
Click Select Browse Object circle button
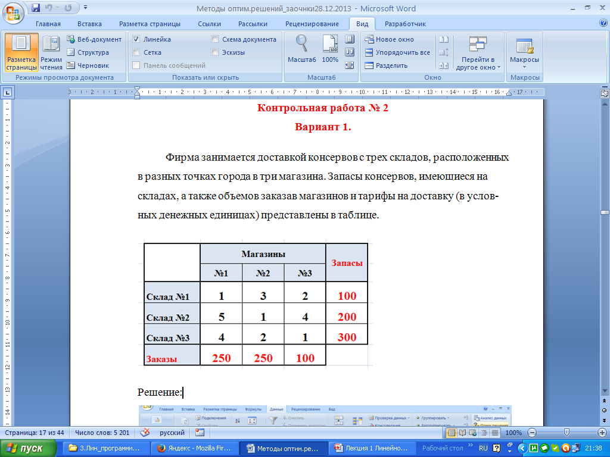tap(605, 411)
